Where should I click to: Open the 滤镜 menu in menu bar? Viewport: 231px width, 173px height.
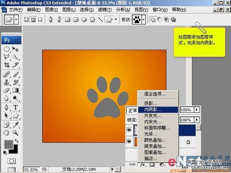[105, 10]
